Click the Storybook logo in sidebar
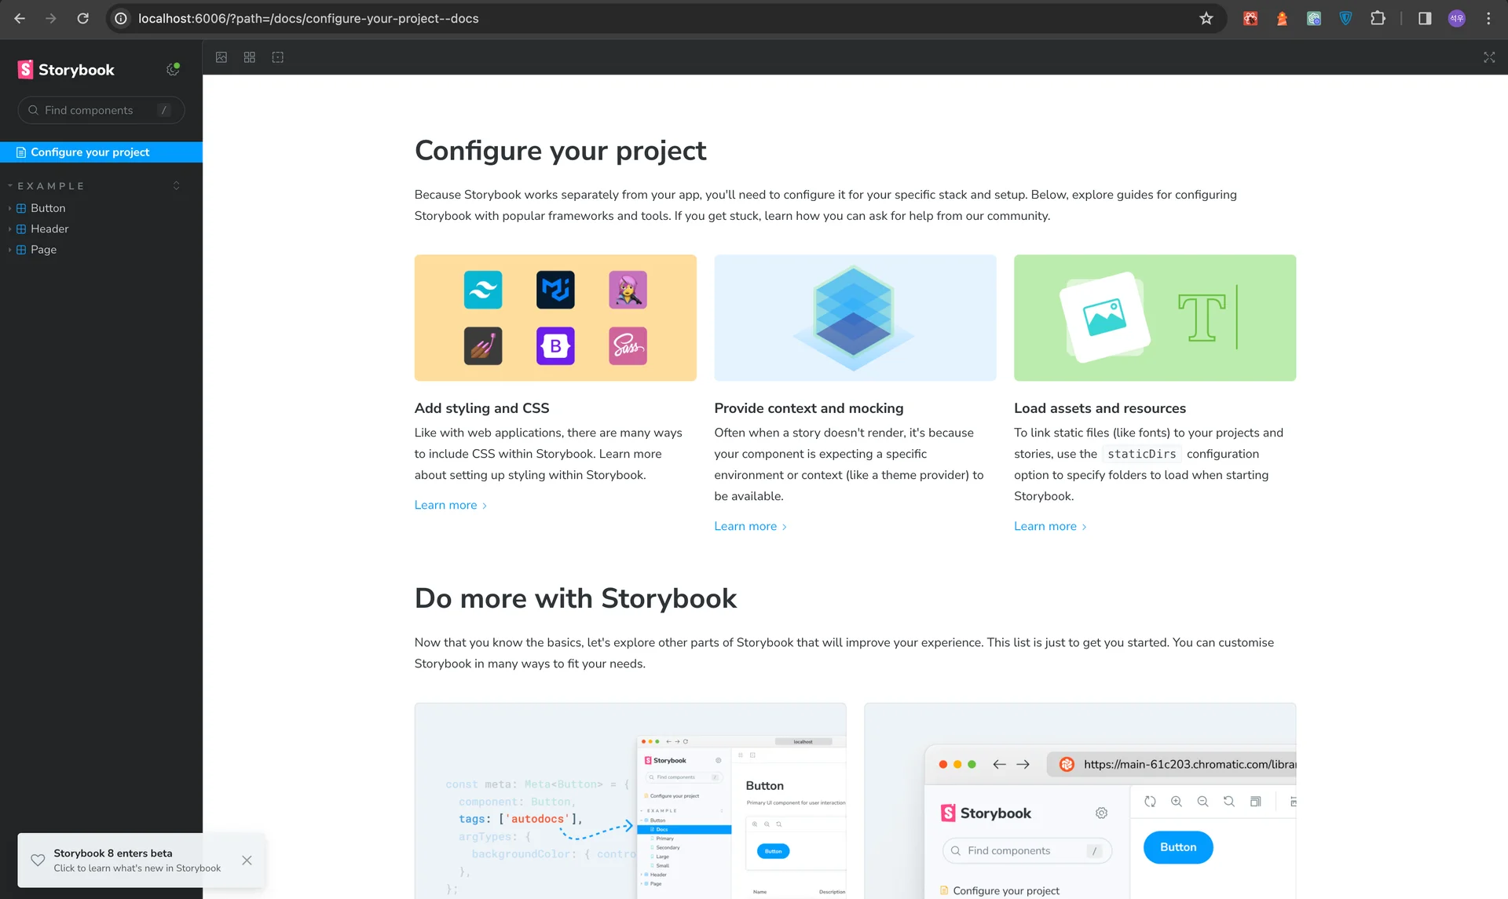The width and height of the screenshot is (1508, 899). click(67, 70)
